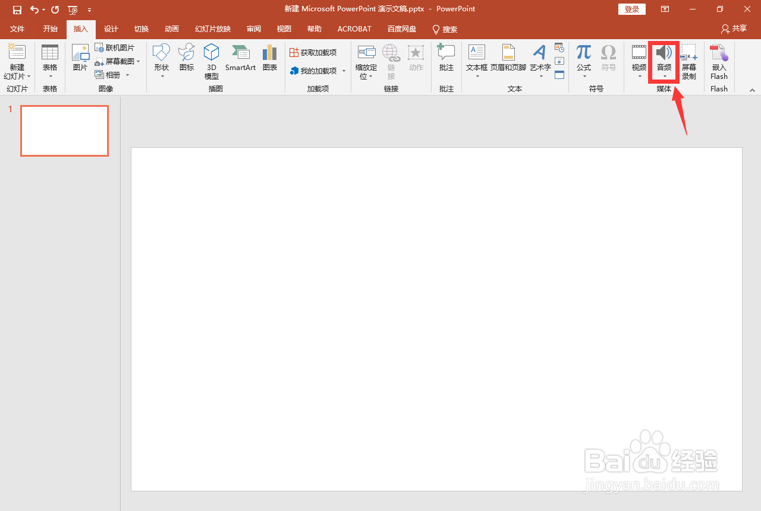Switch to the 幻灯片放映 Slide Show tab
This screenshot has height=511, width=761.
pyautogui.click(x=213, y=29)
